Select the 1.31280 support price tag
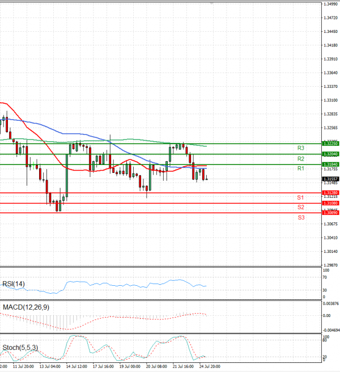Screen dimensions: 340x372 pos(331,193)
